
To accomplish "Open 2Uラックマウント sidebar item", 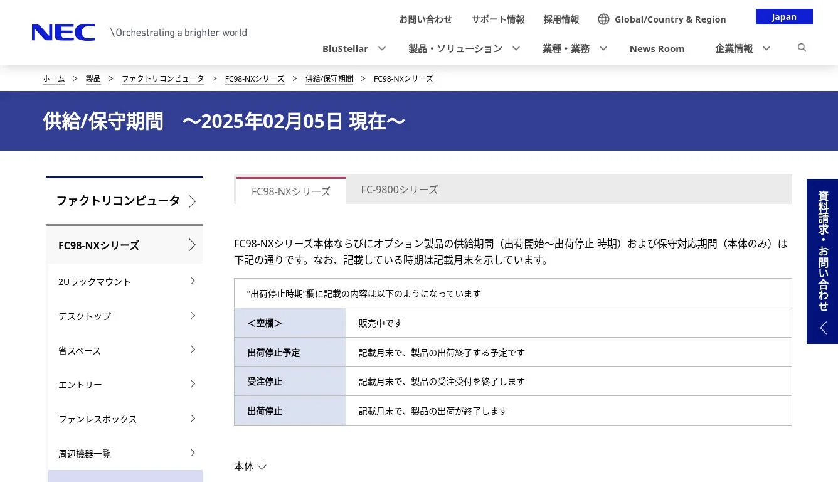I will click(x=125, y=281).
